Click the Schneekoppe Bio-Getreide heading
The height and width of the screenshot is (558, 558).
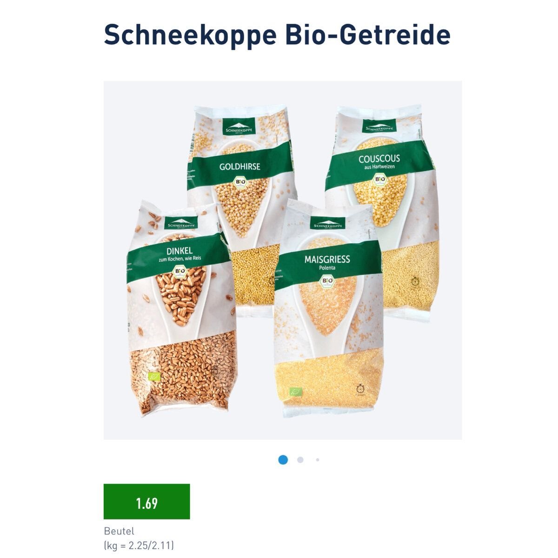coord(277,34)
